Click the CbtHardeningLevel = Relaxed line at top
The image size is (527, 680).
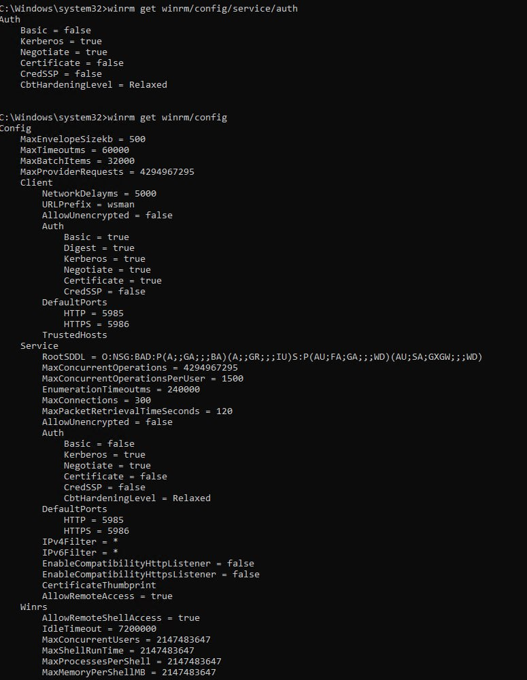click(94, 84)
